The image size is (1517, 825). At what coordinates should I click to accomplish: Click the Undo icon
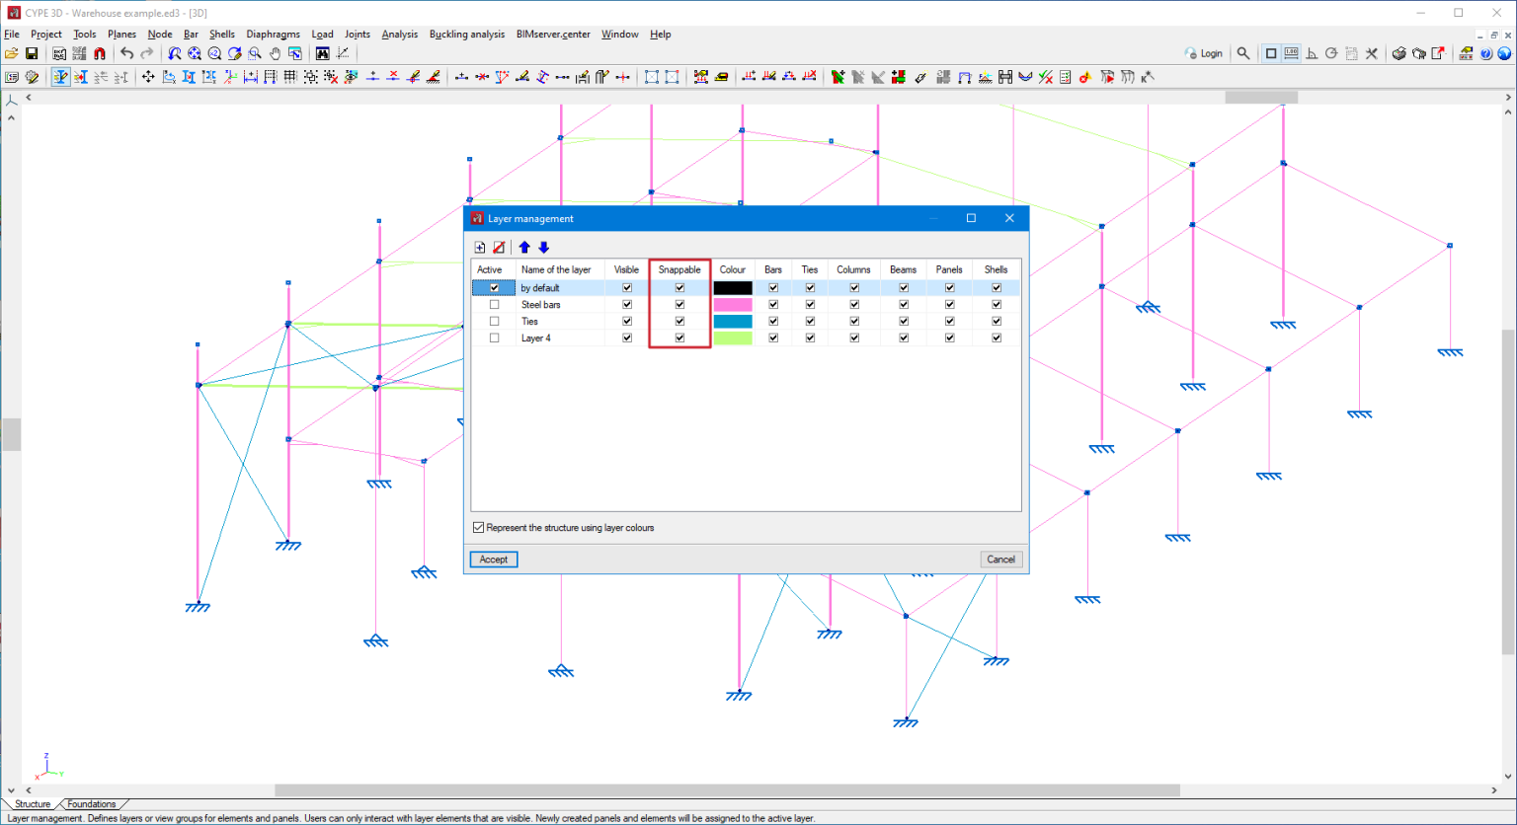(126, 52)
